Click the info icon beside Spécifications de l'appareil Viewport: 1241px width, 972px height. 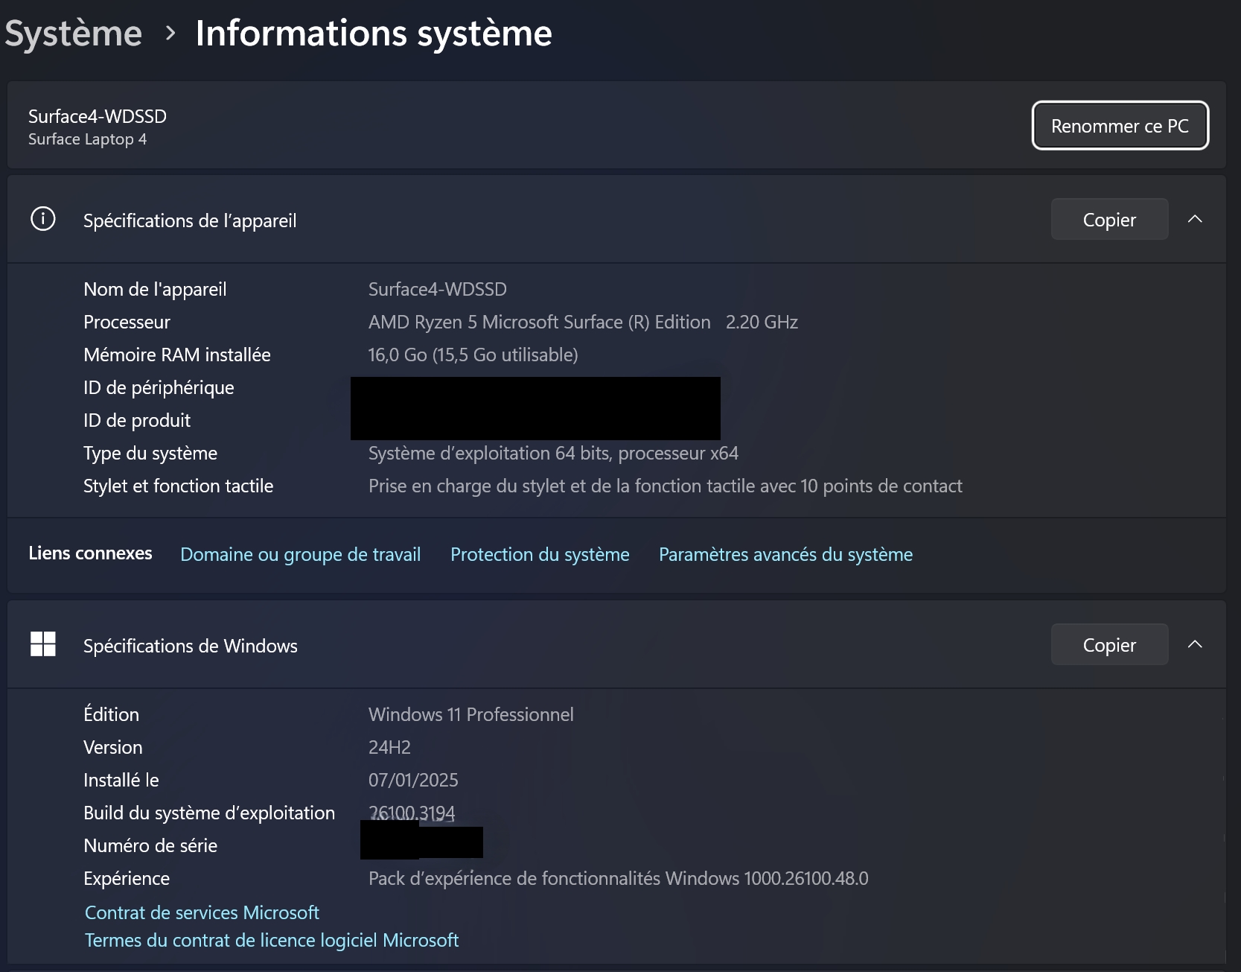tap(43, 220)
